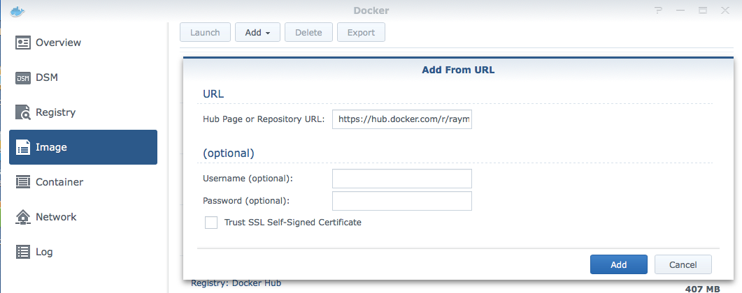Enable Trust SSL Self-Signed Certificate checkbox
Screen dimensions: 742x293
tap(211, 223)
